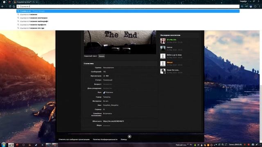Choose suggestion 'ссылка в описании'

29,15
